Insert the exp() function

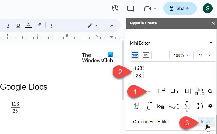click(x=174, y=106)
